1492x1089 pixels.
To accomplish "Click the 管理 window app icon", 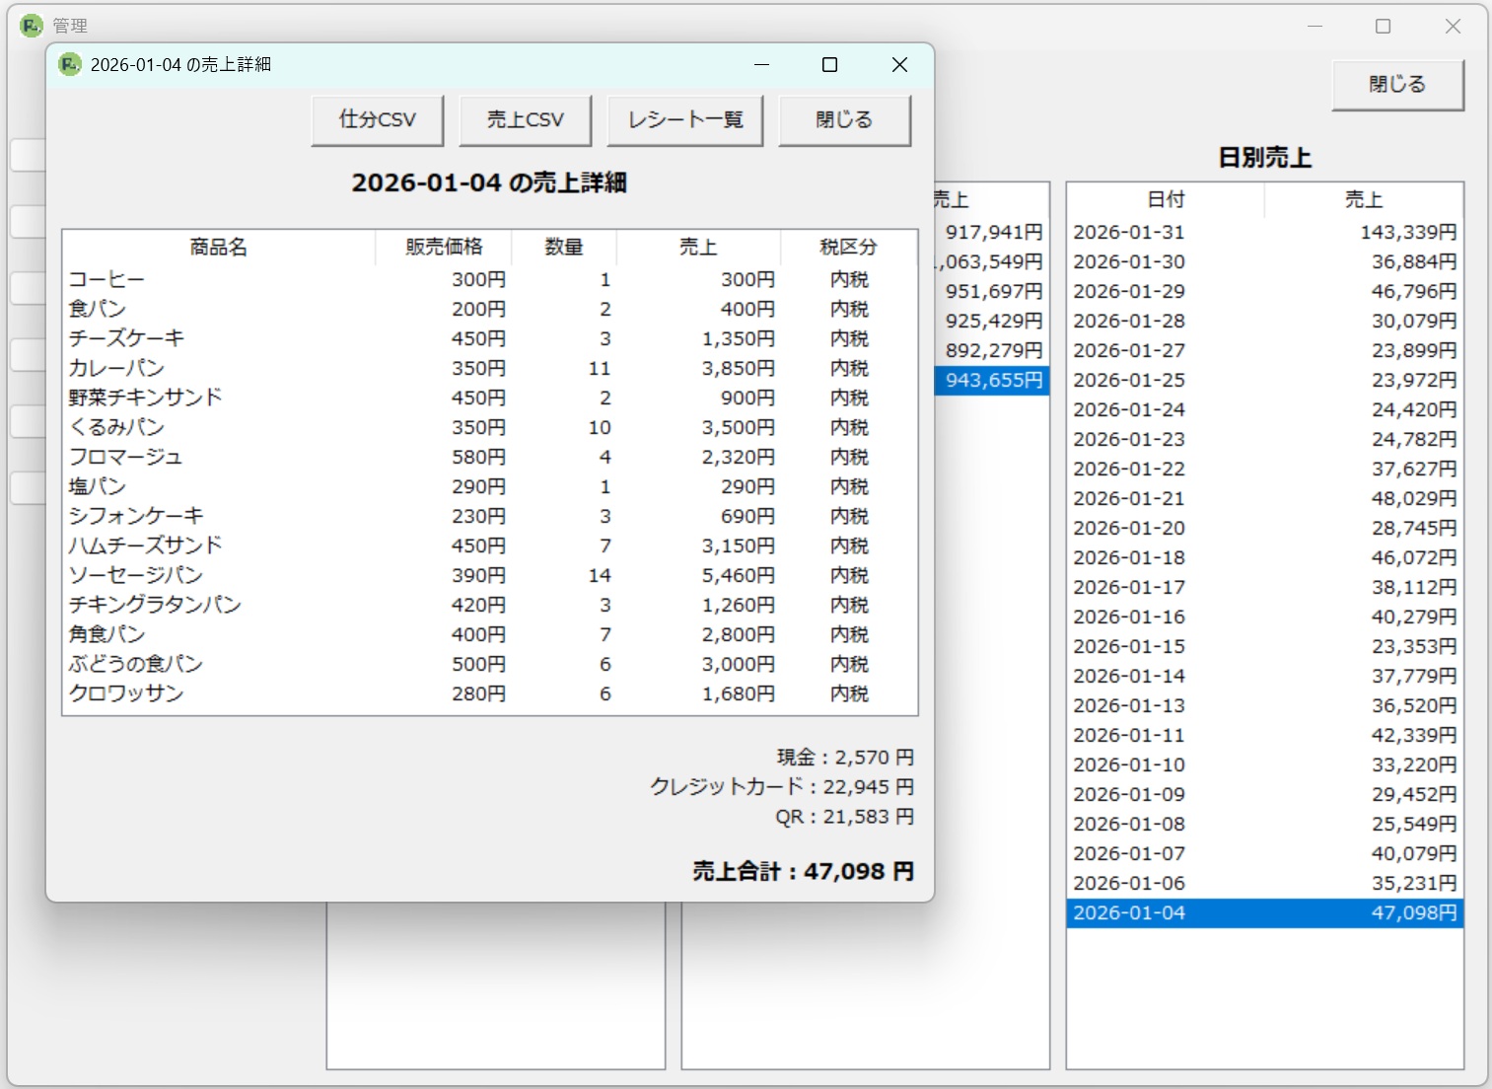I will point(32,26).
